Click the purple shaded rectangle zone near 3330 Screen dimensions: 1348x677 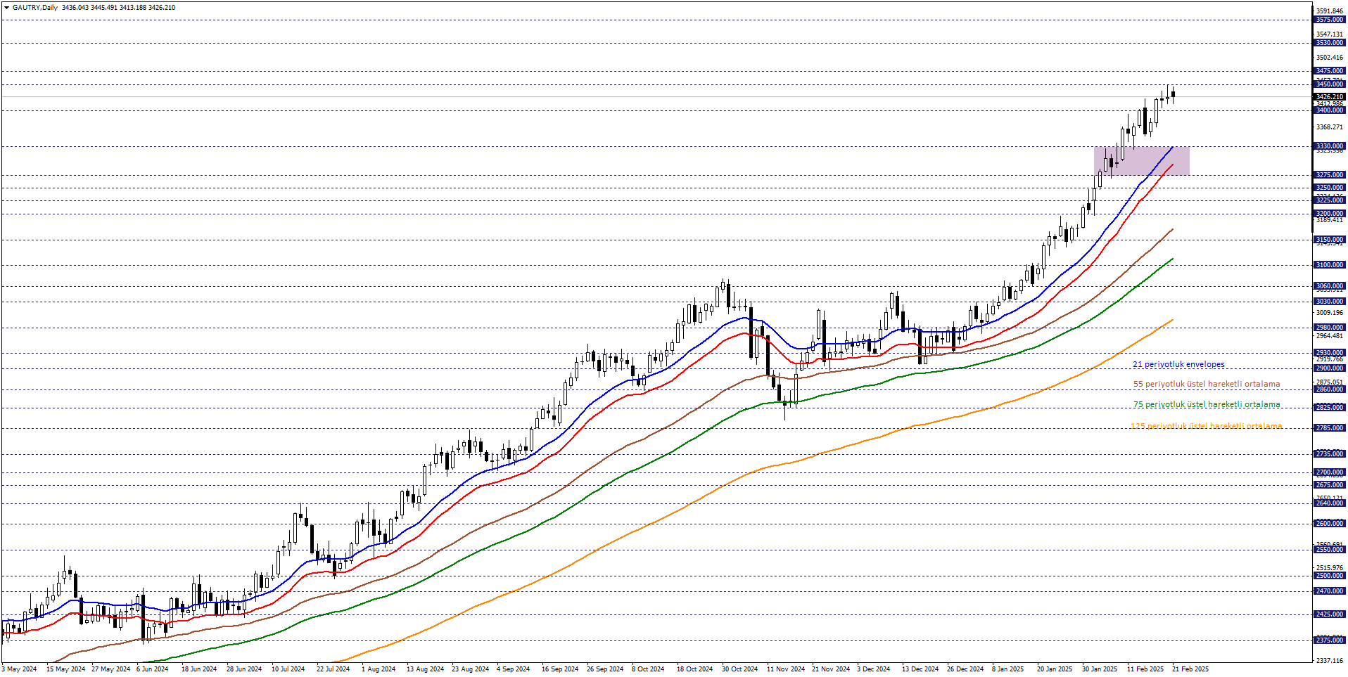point(1141,161)
